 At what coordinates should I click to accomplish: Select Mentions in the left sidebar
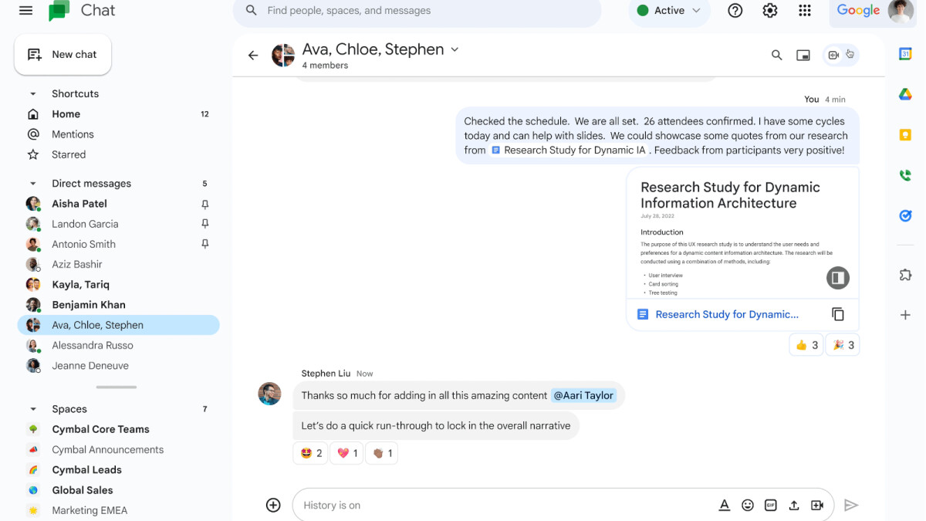click(x=73, y=134)
